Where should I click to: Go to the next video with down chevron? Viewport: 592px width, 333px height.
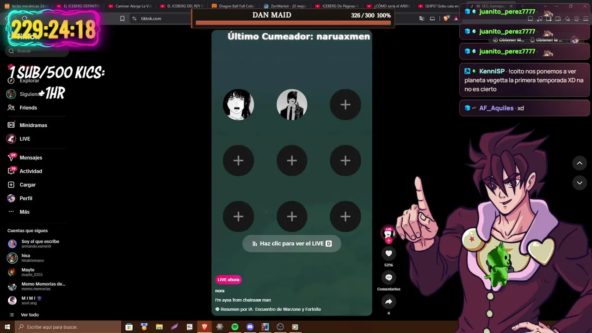(x=580, y=183)
